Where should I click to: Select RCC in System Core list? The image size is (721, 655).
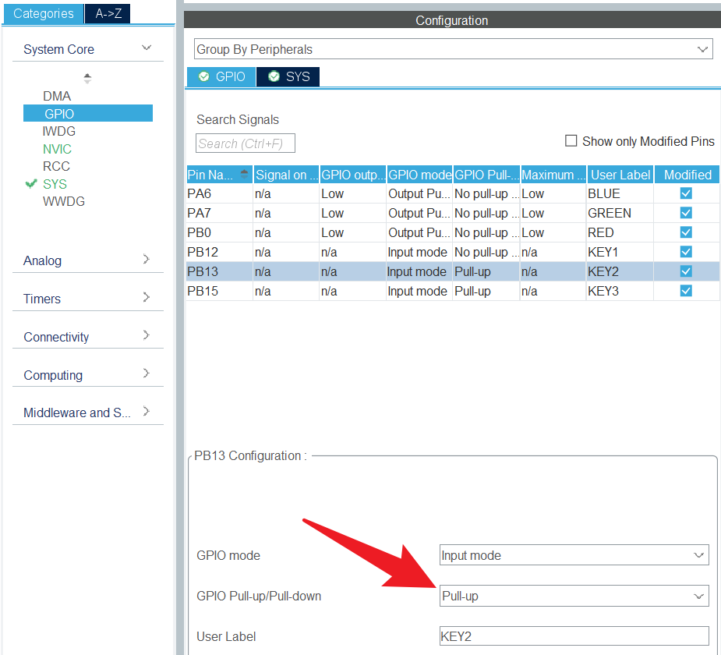point(56,166)
